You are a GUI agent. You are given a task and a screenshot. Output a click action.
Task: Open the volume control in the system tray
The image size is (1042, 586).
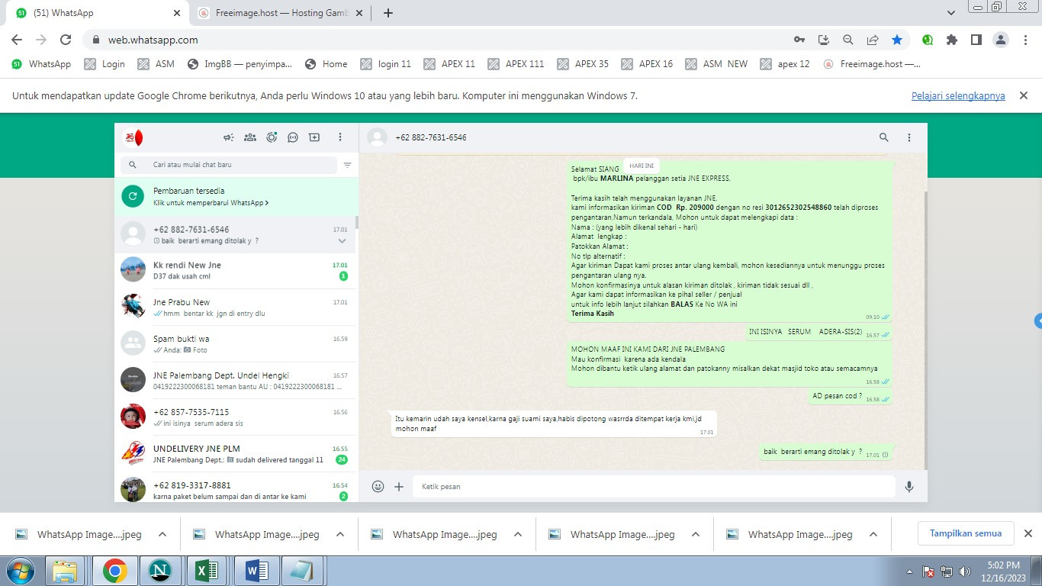(965, 572)
